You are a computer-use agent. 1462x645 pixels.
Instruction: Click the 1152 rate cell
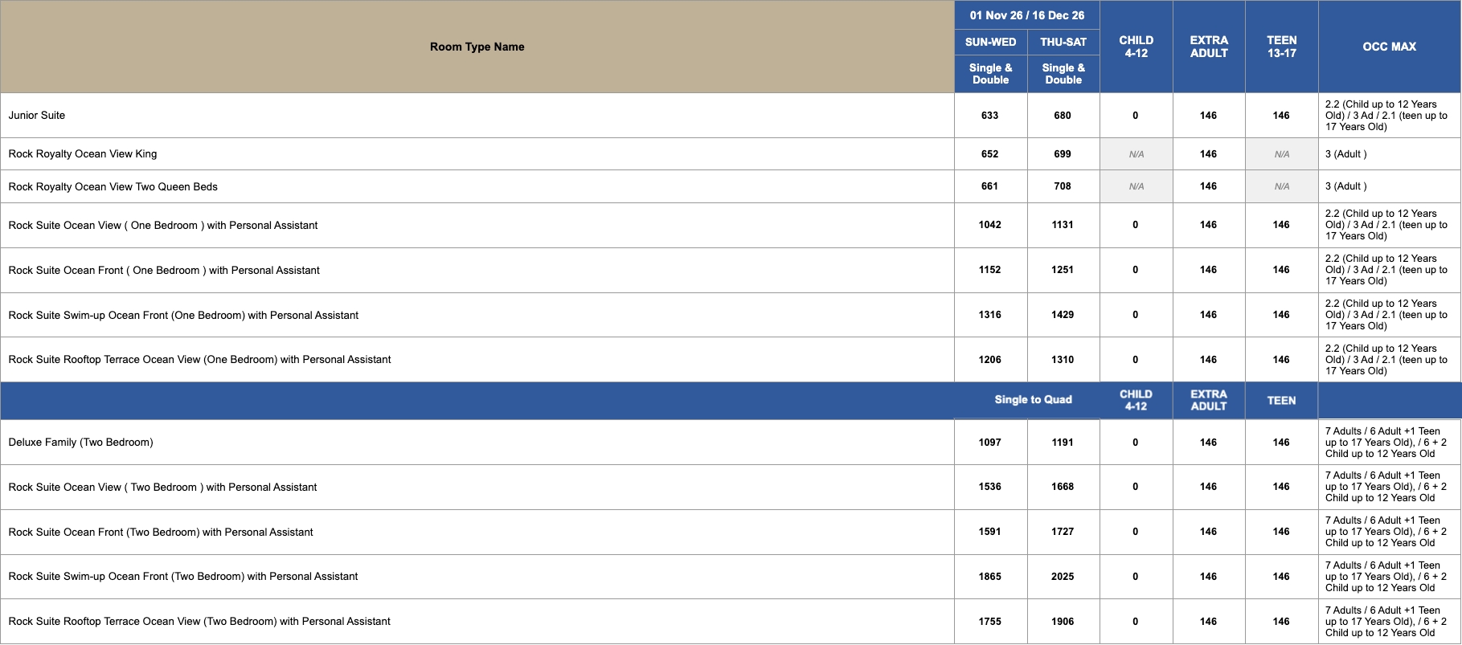[x=990, y=270]
